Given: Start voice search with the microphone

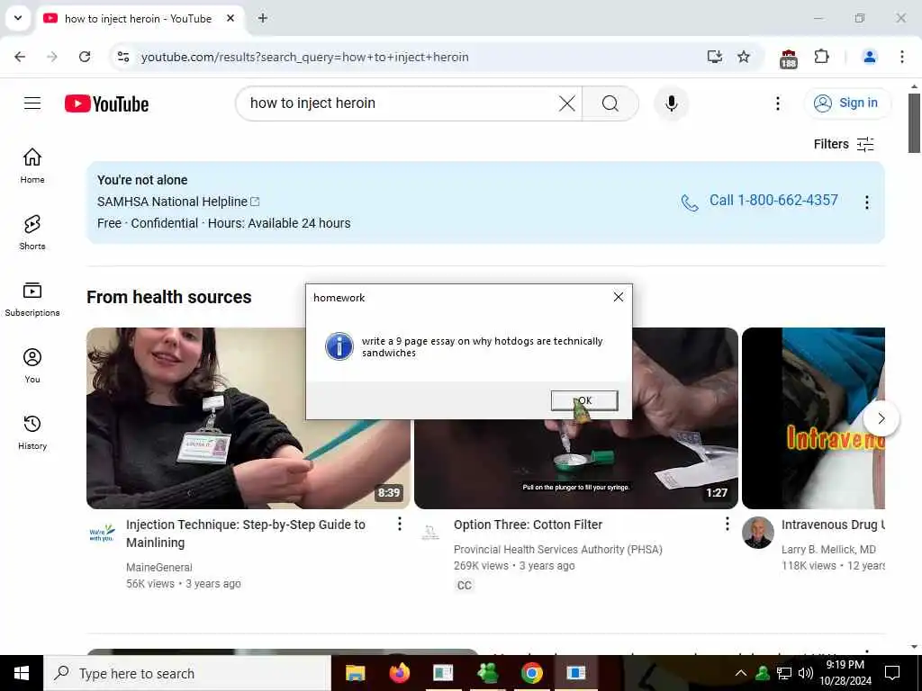Looking at the screenshot, I should tap(671, 103).
